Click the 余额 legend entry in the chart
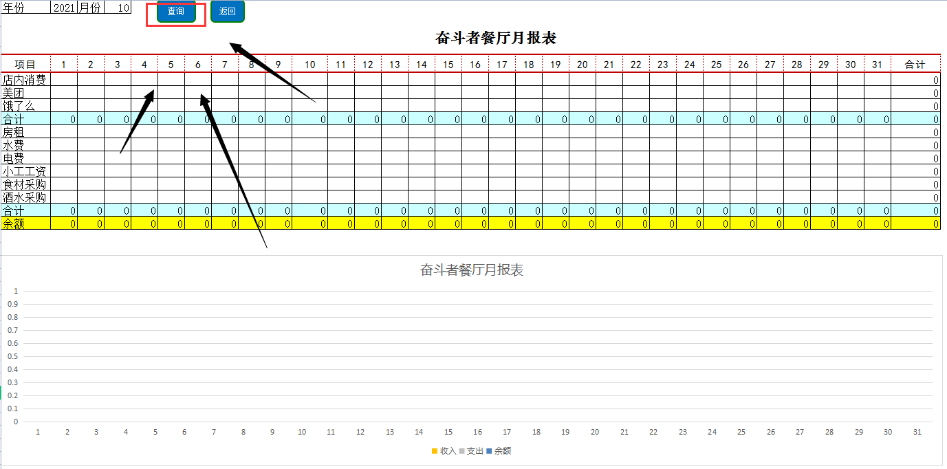The width and height of the screenshot is (947, 469). [499, 451]
